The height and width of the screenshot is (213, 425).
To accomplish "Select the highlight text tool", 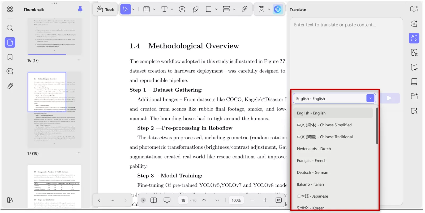I will 147,9.
